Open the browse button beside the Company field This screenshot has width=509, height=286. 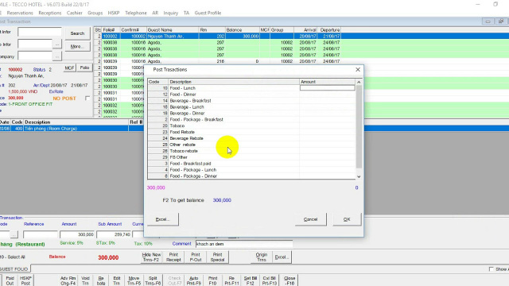tap(57, 56)
